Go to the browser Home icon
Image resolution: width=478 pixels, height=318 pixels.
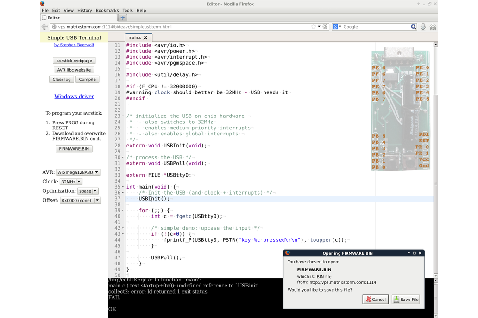pyautogui.click(x=433, y=27)
